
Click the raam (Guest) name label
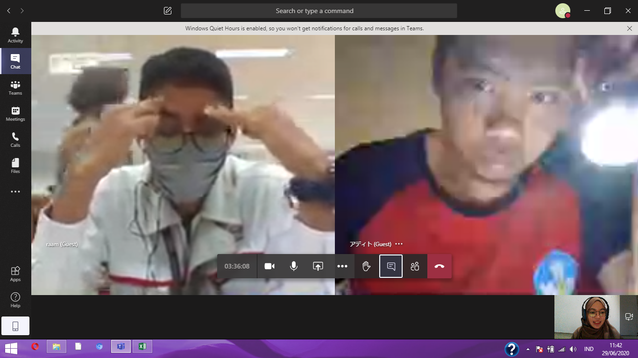tap(62, 244)
